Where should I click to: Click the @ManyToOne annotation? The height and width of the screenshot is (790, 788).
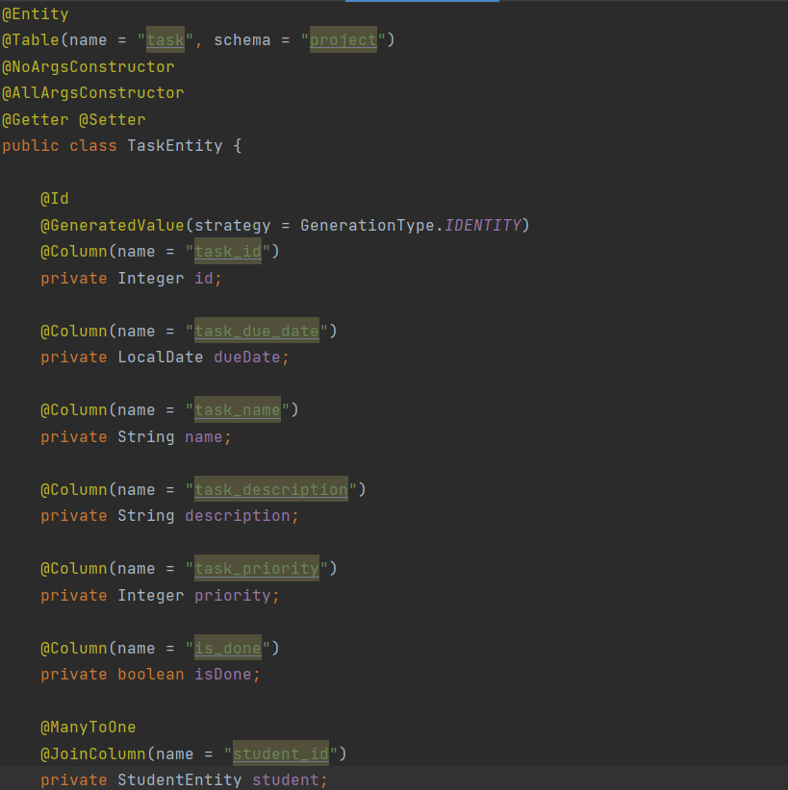pos(89,728)
